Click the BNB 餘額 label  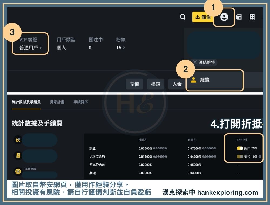coord(30,169)
